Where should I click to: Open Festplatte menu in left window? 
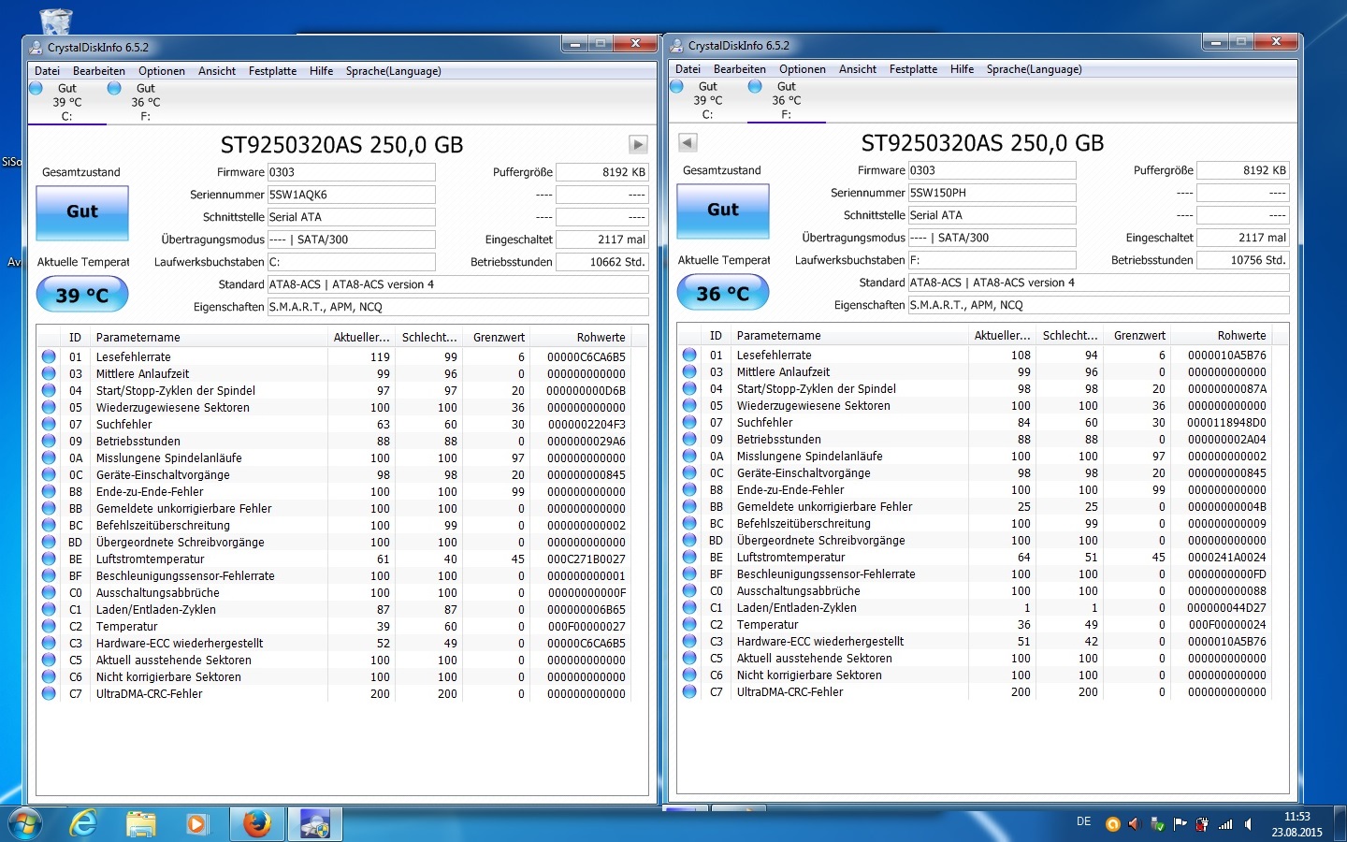(x=272, y=71)
